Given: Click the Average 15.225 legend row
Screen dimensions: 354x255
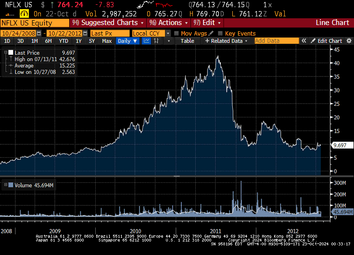Looking at the screenshot, I should point(42,66).
